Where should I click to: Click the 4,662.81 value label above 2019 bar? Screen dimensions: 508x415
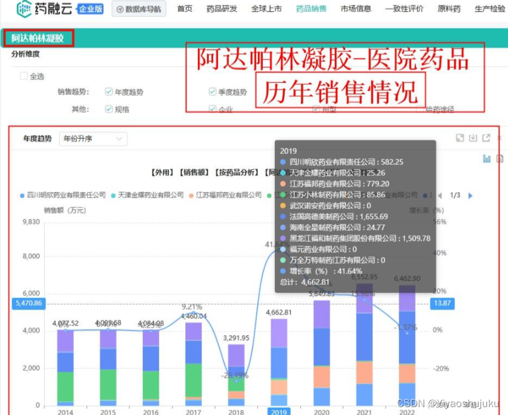(x=279, y=313)
